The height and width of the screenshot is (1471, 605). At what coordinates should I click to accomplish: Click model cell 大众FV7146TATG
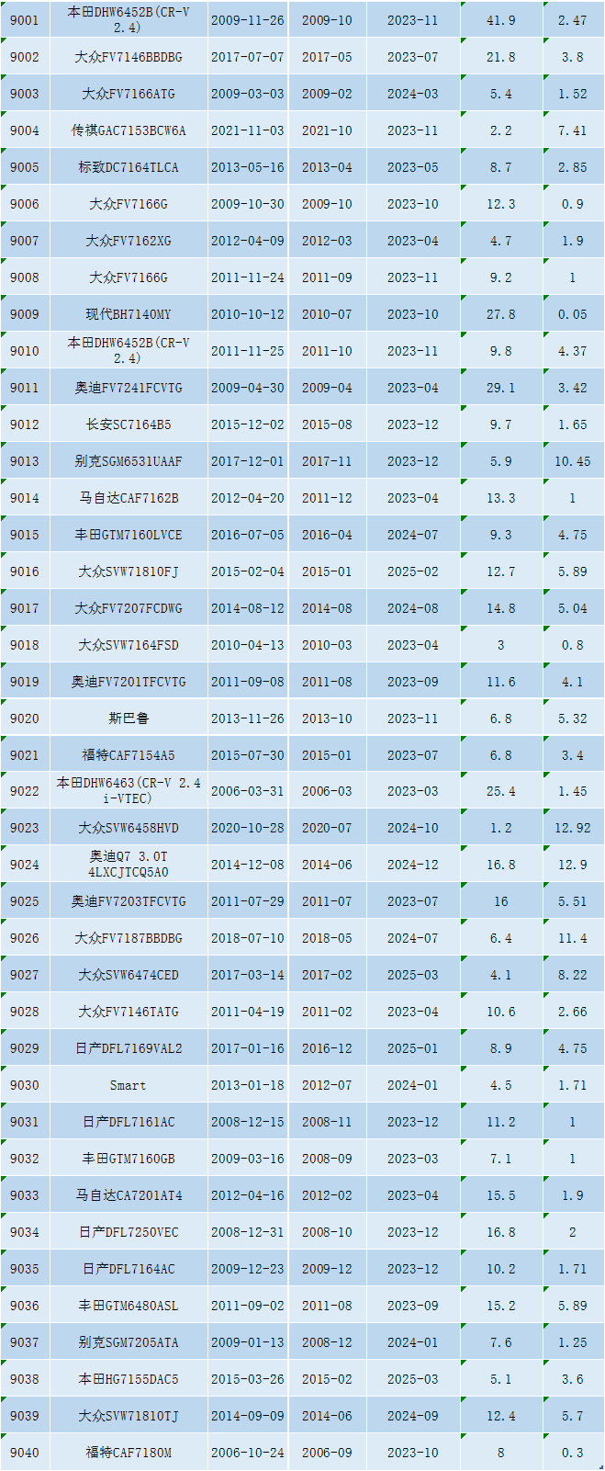pos(129,1012)
